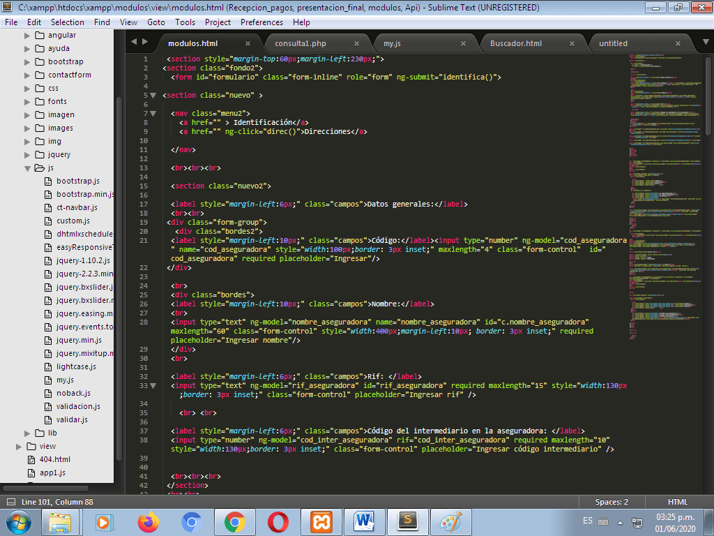Click the HTML syntax selector in status bar
Screen dimensions: 714x536
point(677,502)
